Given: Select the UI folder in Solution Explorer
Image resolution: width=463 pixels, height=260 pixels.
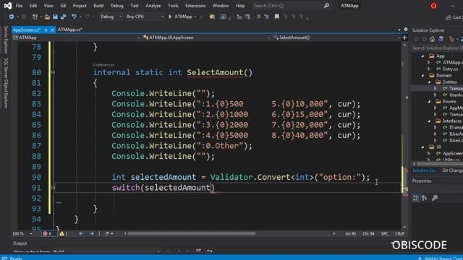Looking at the screenshot, I should (x=438, y=147).
